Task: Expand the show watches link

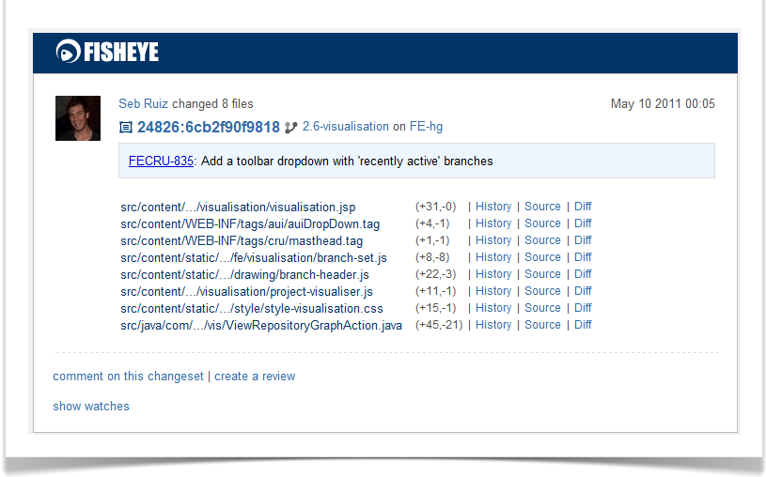Action: coord(91,407)
